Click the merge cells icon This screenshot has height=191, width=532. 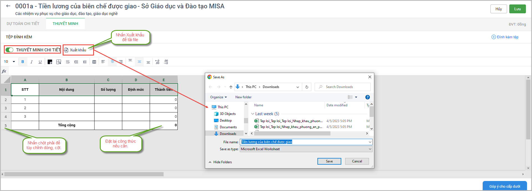(x=94, y=62)
